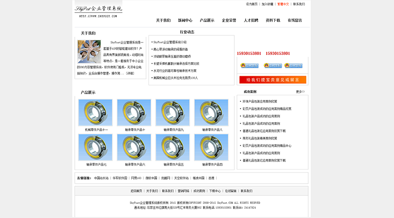394x218 pixels.
Task: Open 轴承零件产品七 bearing thumbnail
Action: click(95, 147)
